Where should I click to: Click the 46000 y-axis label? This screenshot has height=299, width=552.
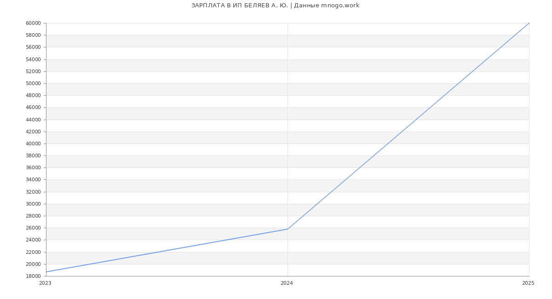click(34, 107)
